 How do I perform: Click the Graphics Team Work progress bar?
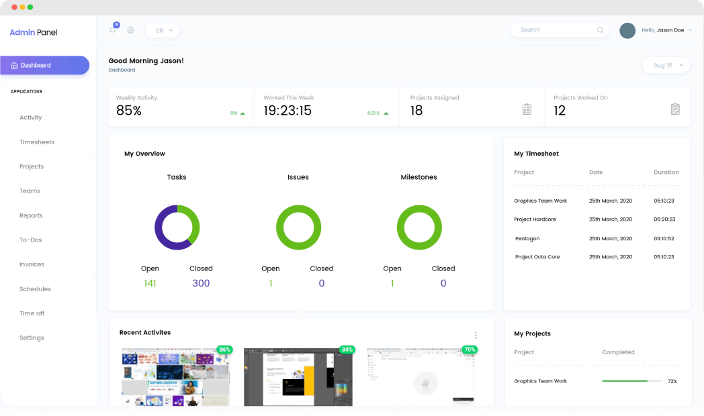coord(630,380)
